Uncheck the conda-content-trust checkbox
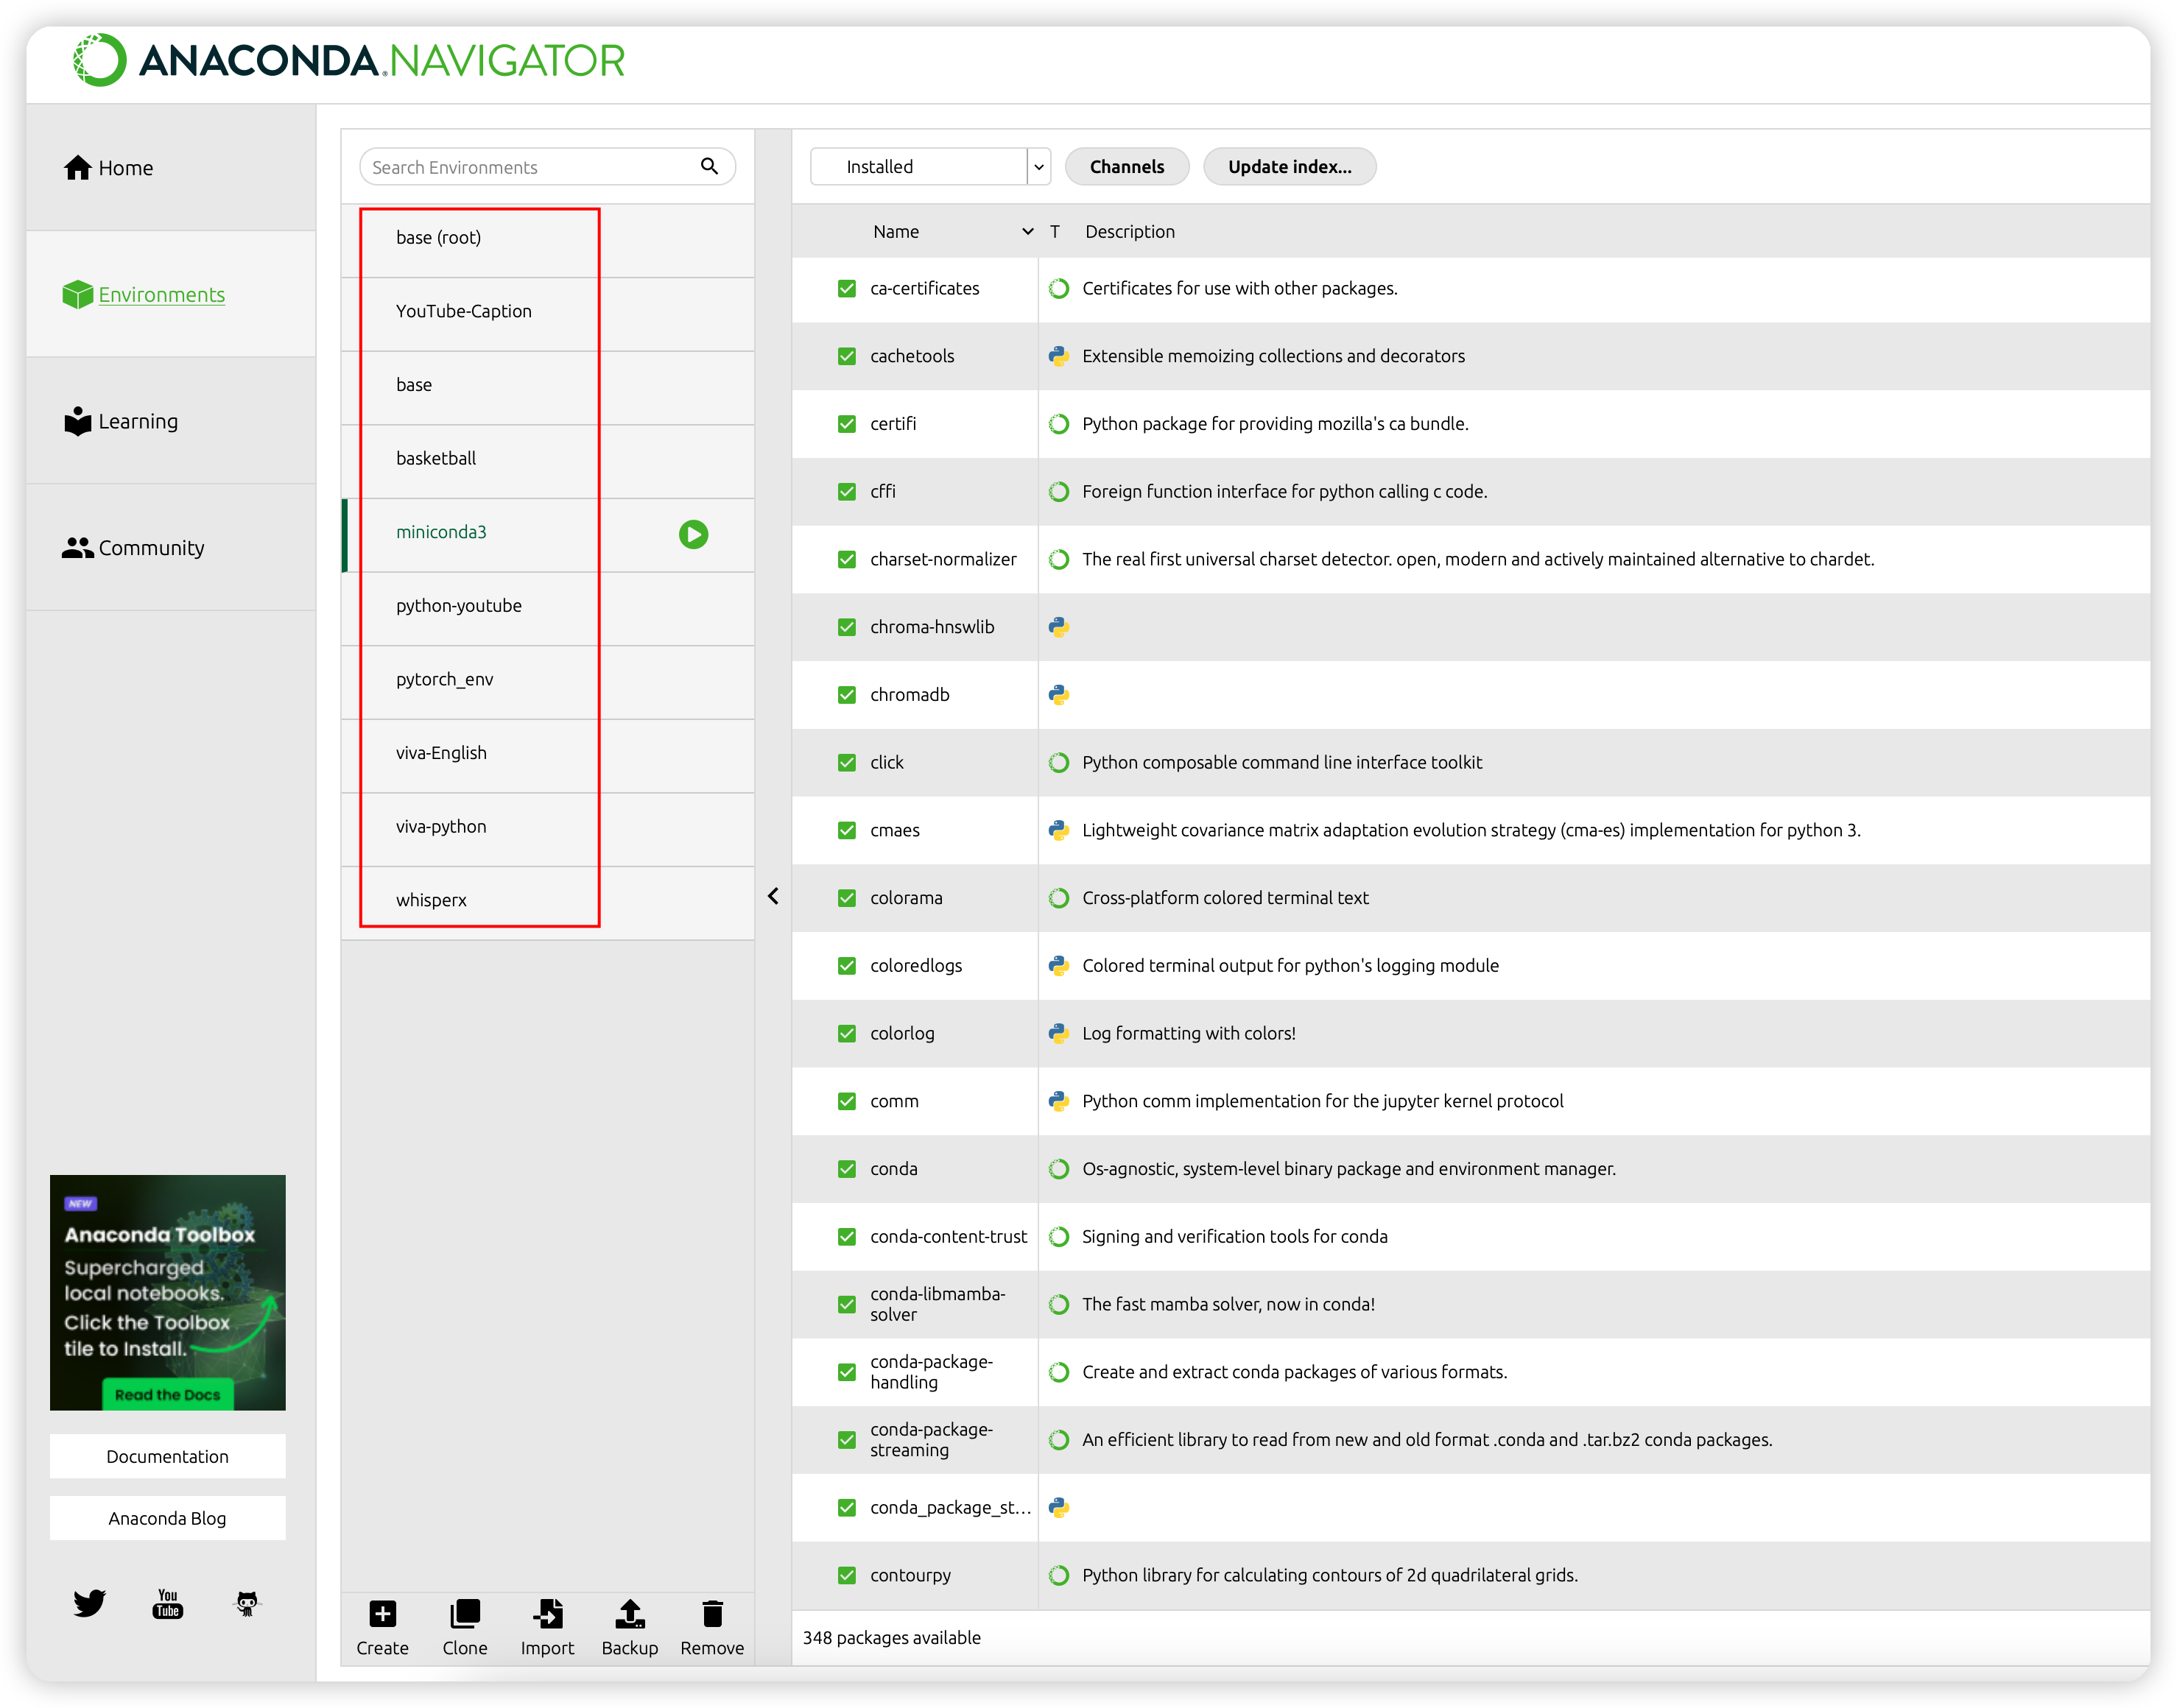Viewport: 2177px width, 1708px height. click(848, 1237)
